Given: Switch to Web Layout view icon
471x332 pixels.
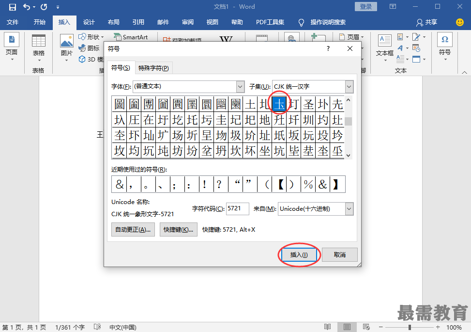Looking at the screenshot, I should [x=366, y=327].
